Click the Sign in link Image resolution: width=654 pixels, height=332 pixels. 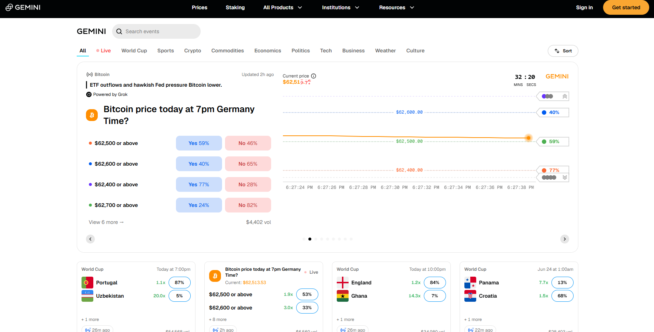coord(585,7)
